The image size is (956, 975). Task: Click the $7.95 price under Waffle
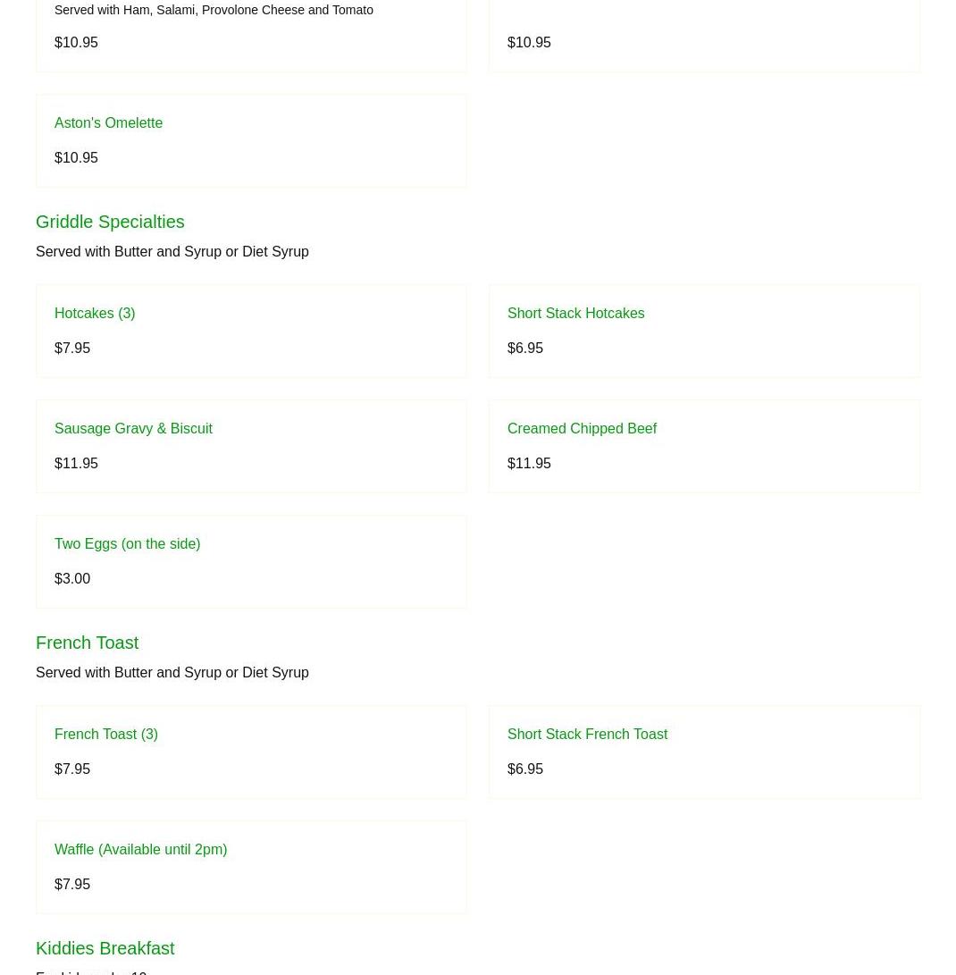[72, 885]
